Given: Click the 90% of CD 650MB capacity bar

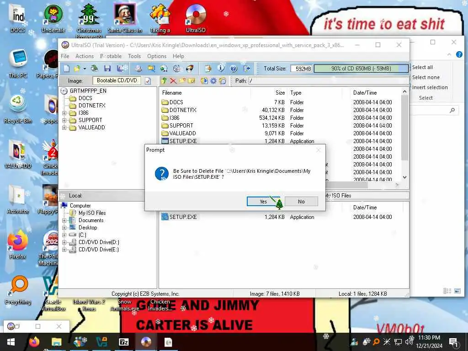Looking at the screenshot, I should click(361, 69).
